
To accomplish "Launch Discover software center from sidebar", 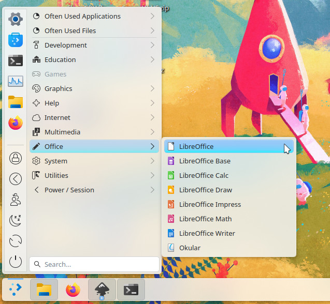I will click(x=16, y=40).
